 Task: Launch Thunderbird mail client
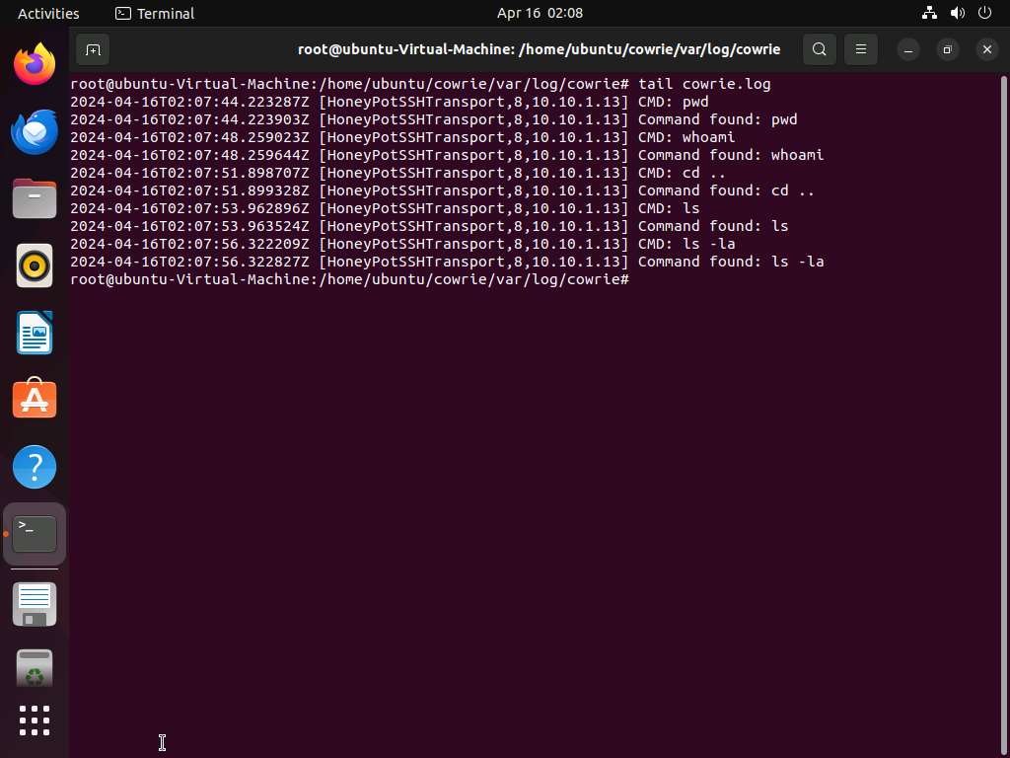pyautogui.click(x=35, y=131)
